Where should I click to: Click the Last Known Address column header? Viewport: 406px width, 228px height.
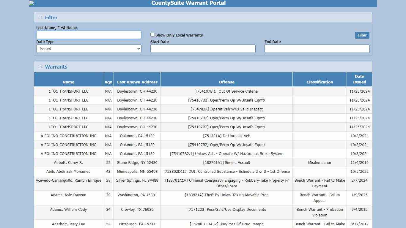137,82
